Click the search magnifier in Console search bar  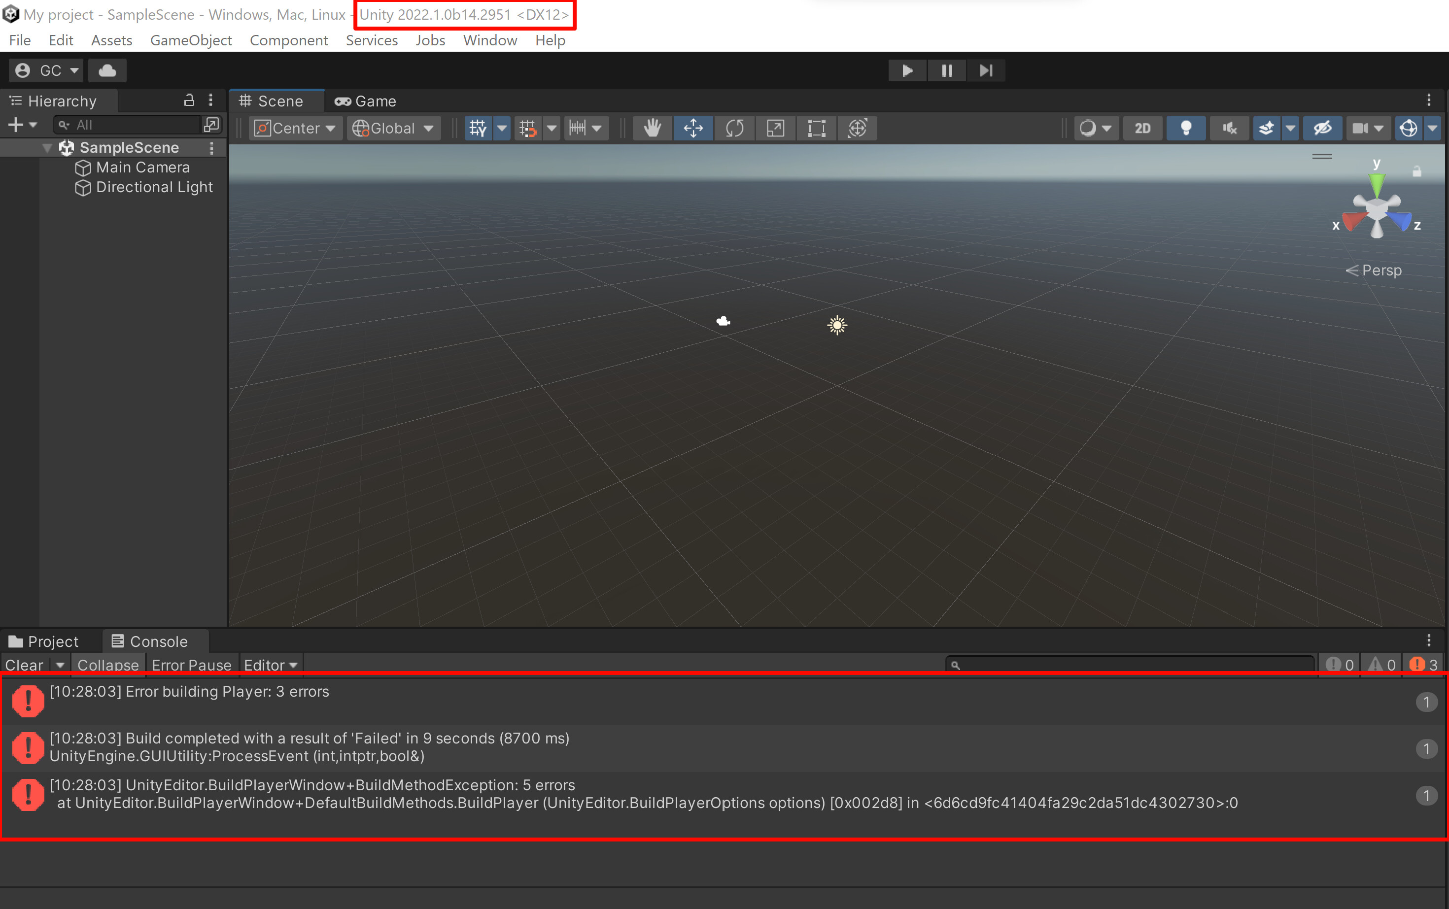point(956,665)
